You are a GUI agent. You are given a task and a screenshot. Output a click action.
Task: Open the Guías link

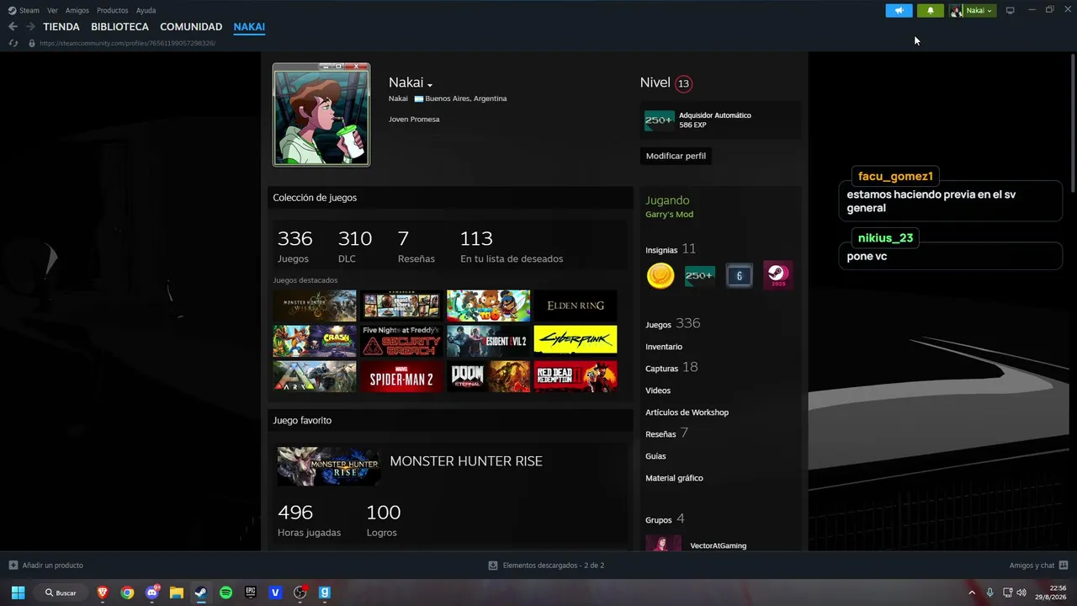[655, 456]
